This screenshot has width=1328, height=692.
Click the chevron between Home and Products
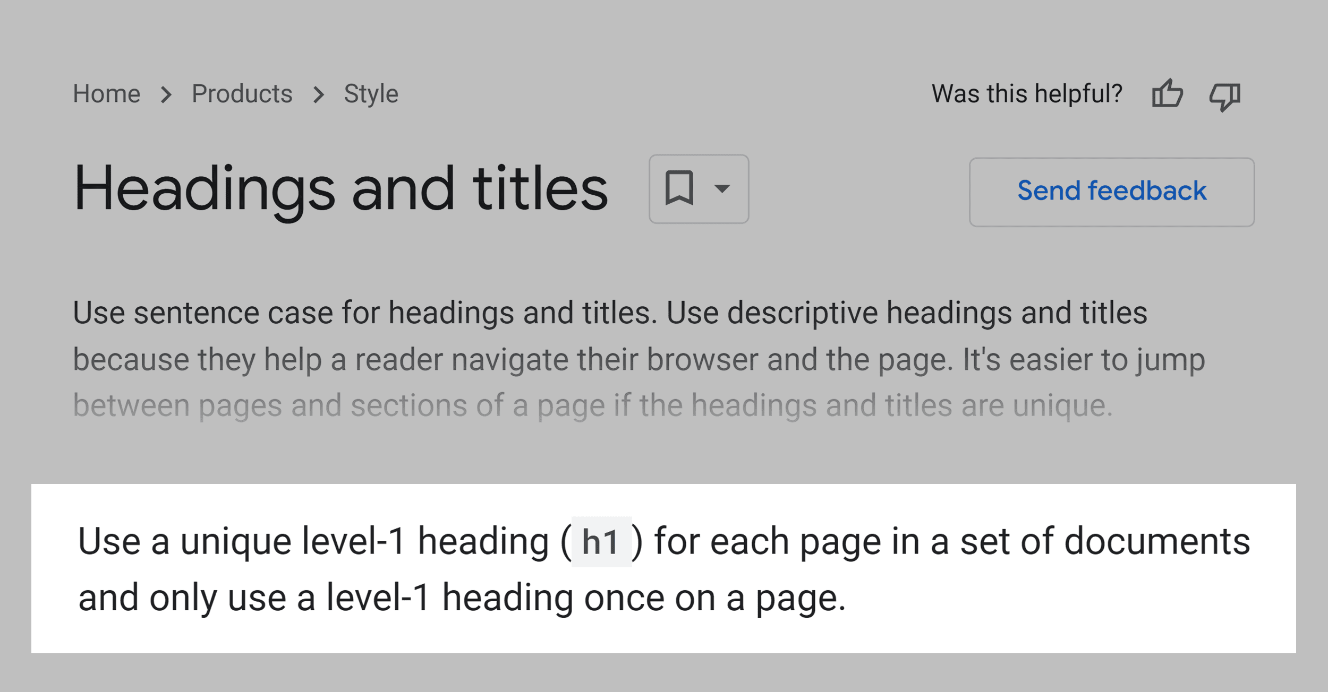[167, 93]
